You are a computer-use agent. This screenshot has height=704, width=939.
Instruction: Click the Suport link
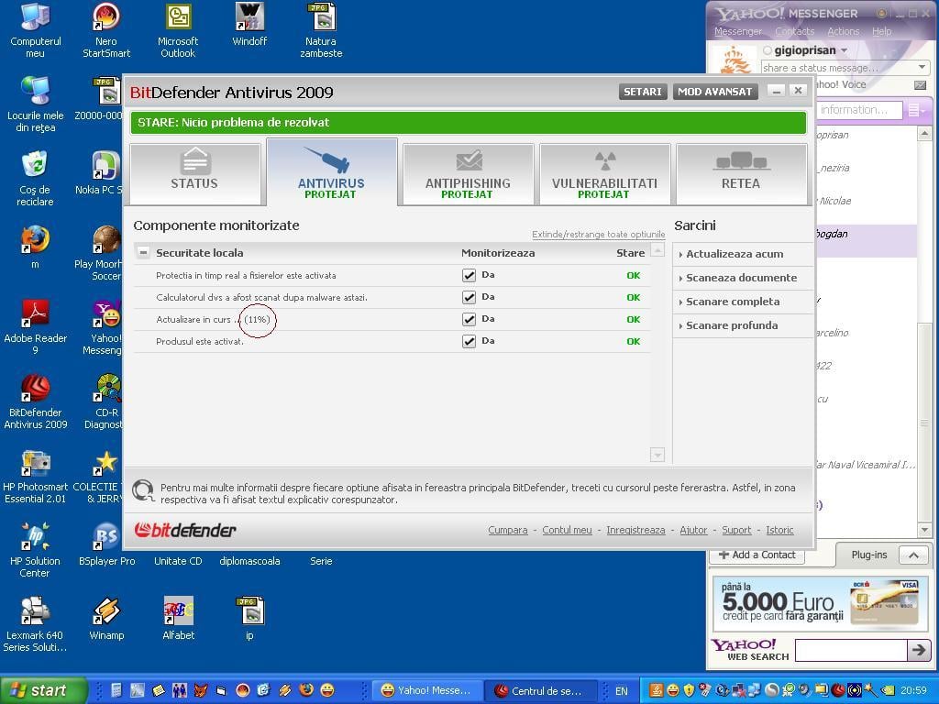[736, 530]
